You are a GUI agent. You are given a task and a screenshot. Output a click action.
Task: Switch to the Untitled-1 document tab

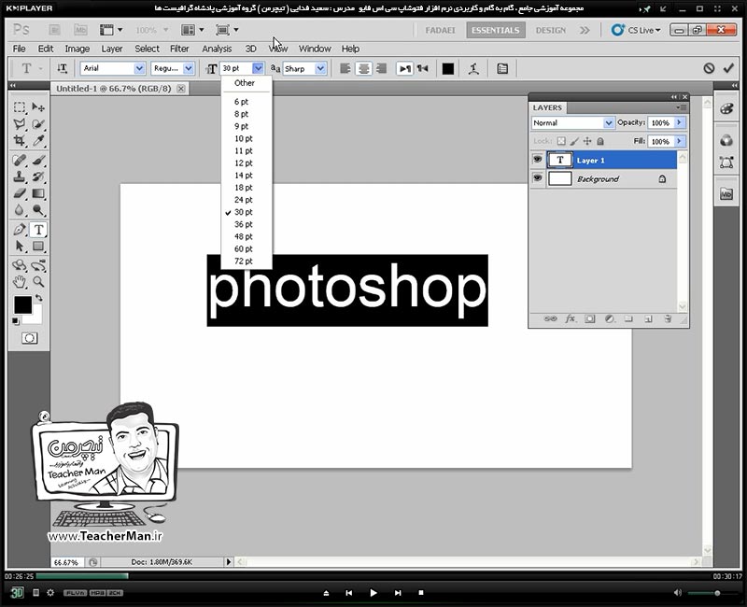coord(113,89)
